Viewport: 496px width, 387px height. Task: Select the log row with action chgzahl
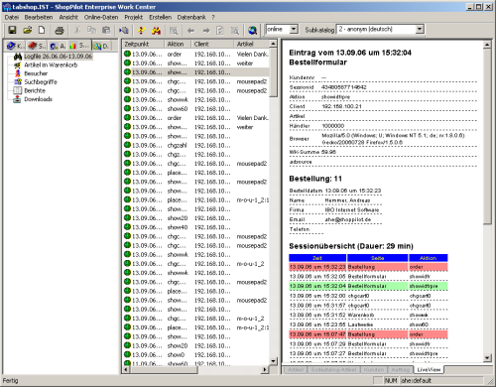pos(195,145)
